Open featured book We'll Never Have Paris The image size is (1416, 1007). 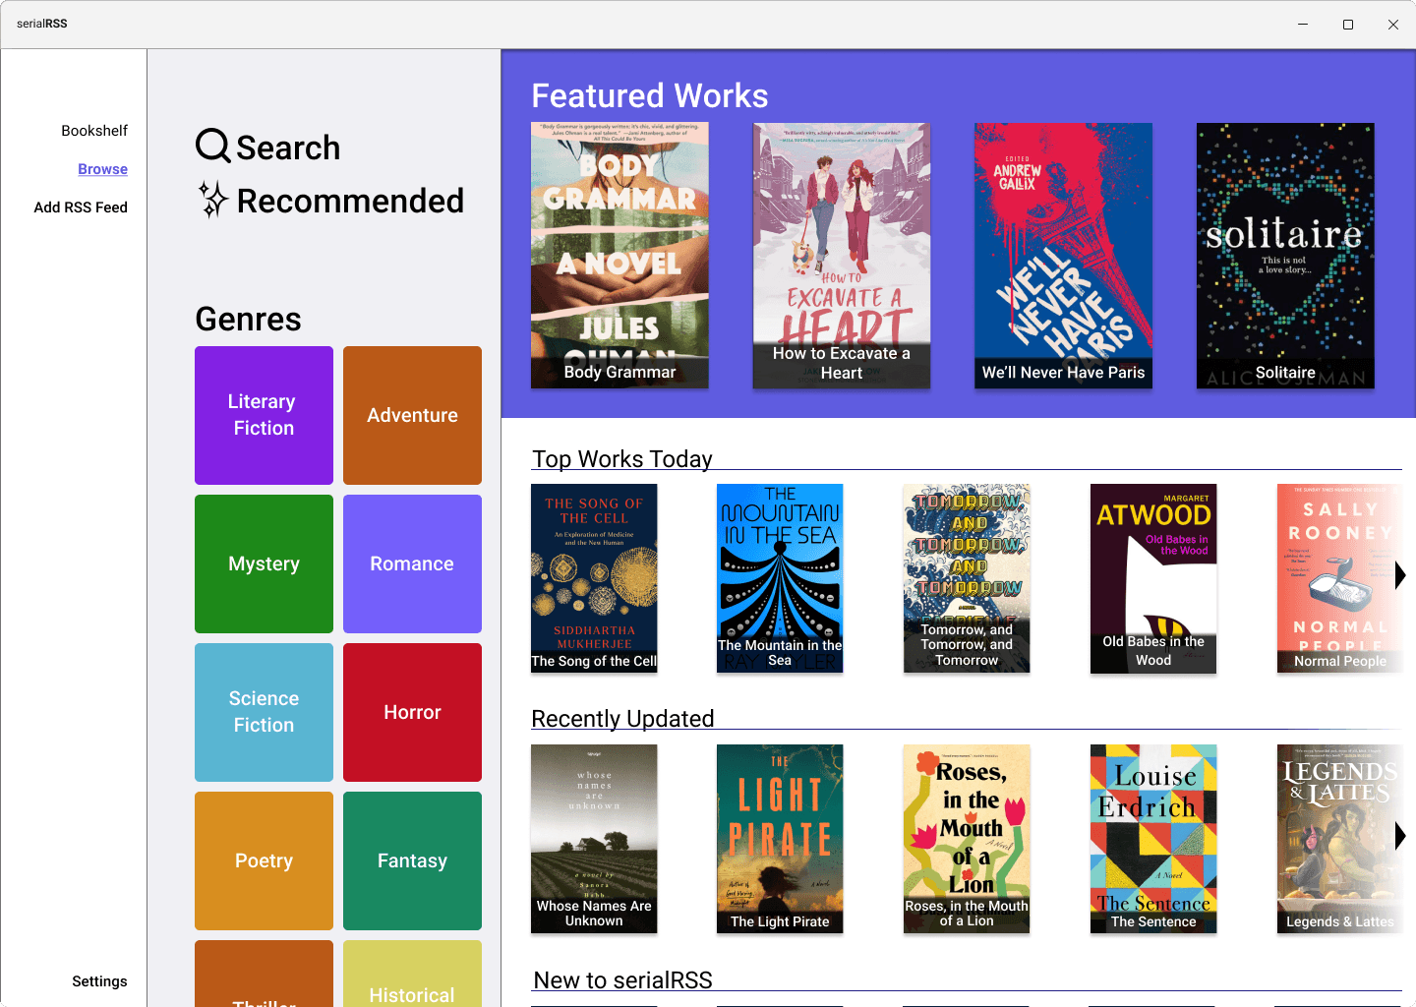(1063, 256)
